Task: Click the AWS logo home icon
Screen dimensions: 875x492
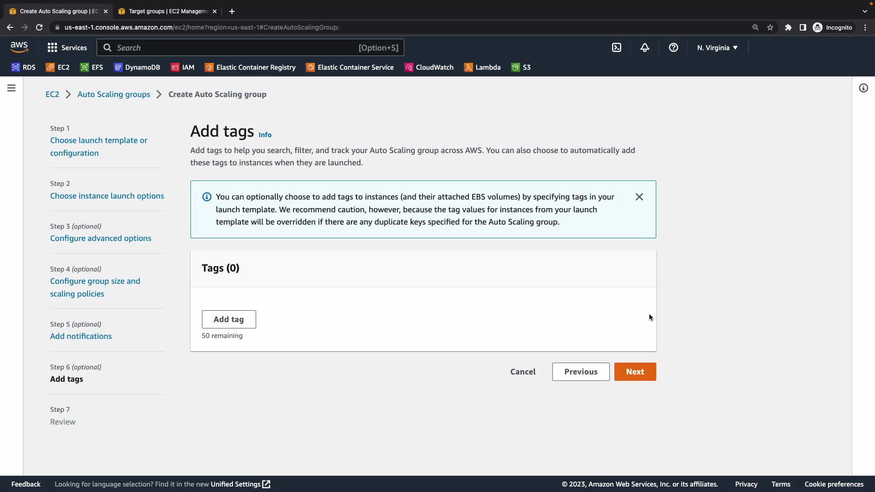Action: [x=19, y=47]
